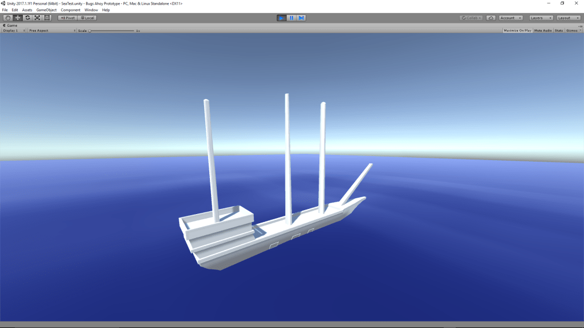The height and width of the screenshot is (328, 584).
Task: Open the GameObject menu
Action: tap(46, 10)
